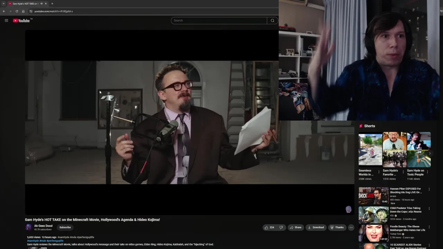Open browser home page icon

pyautogui.click(x=23, y=11)
